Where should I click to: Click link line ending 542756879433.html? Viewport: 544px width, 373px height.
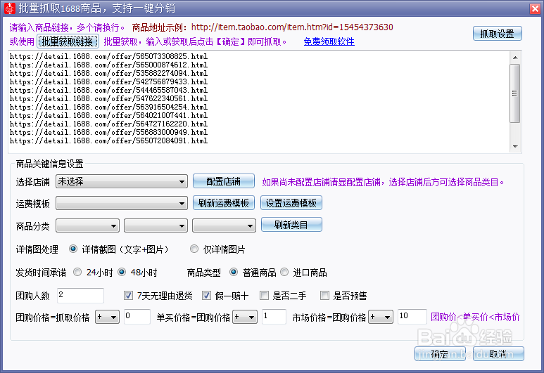click(x=108, y=81)
